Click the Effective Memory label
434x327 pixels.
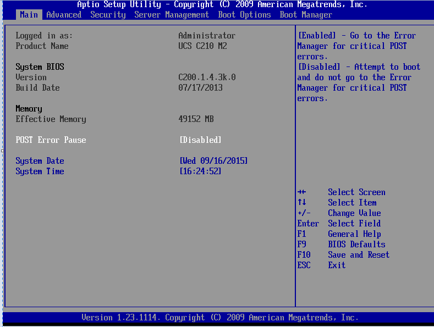pyautogui.click(x=51, y=119)
